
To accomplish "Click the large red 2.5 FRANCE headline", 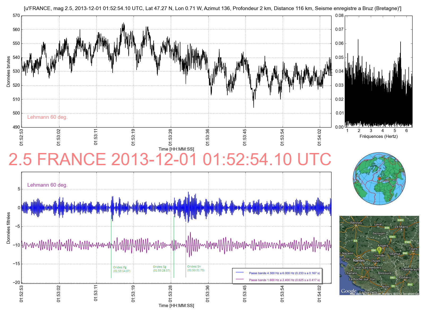I will [x=170, y=159].
